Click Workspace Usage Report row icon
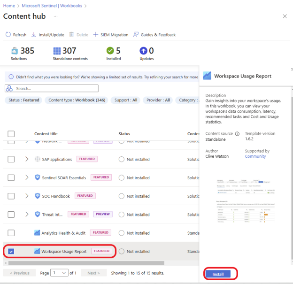Screen dimensions: 293x284 coord(37,251)
